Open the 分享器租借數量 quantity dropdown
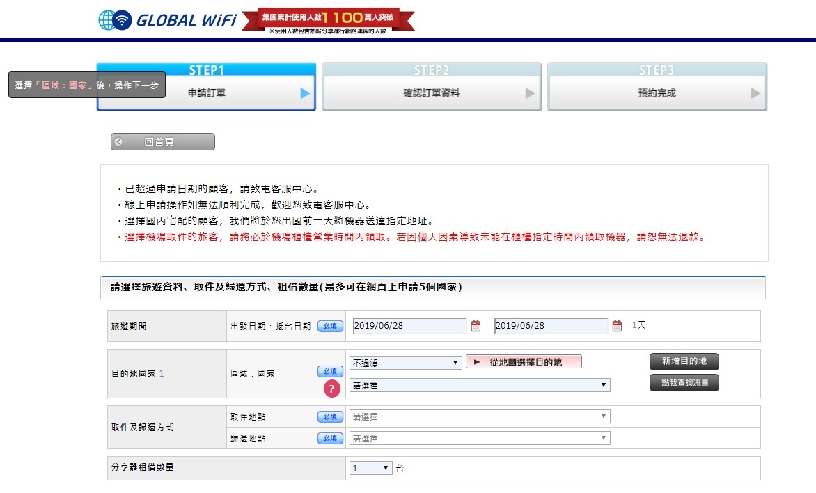This screenshot has width=816, height=493. [371, 468]
